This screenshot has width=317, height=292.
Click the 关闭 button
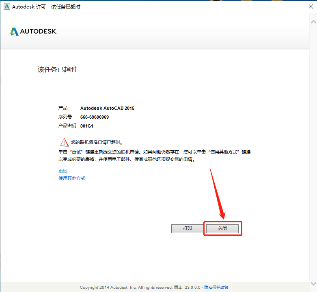click(222, 228)
